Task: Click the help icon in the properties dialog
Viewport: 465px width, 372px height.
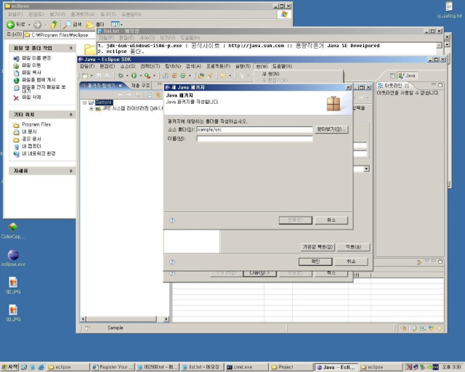Action: 172,262
